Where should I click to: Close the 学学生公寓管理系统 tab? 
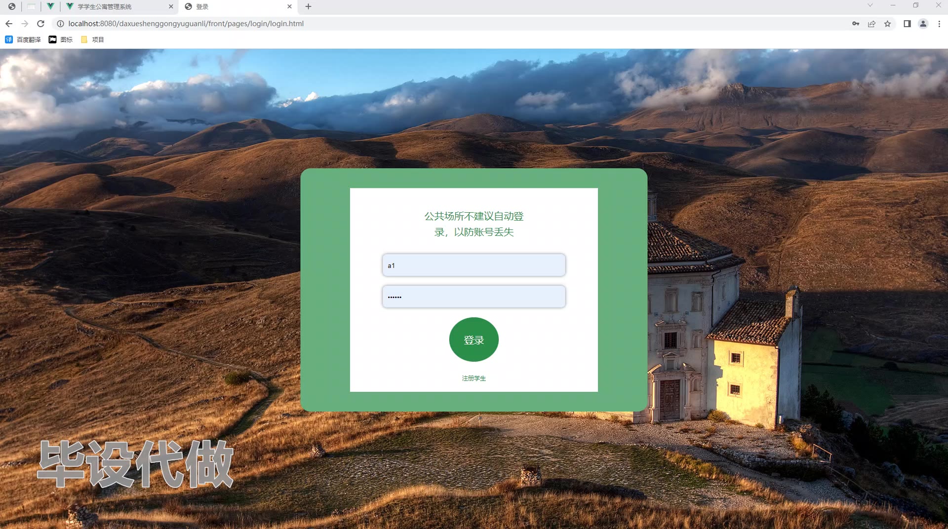click(171, 6)
